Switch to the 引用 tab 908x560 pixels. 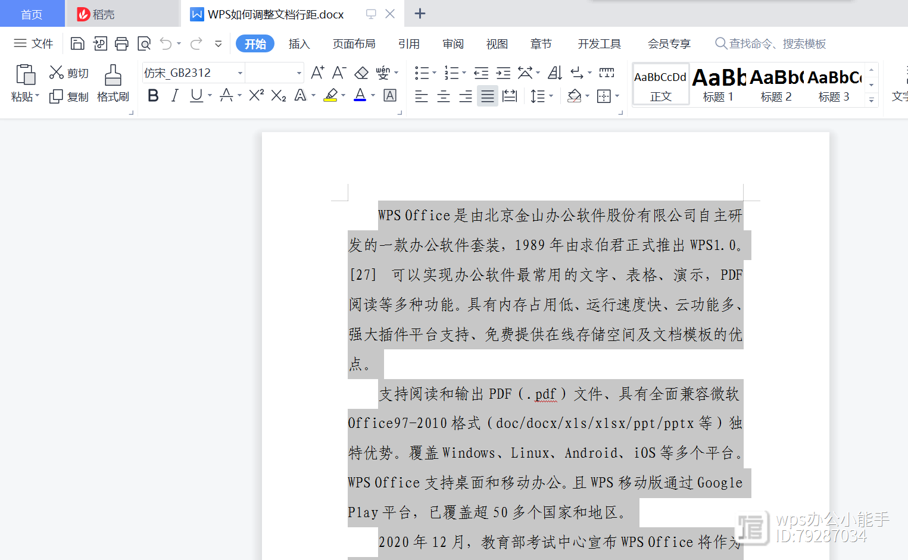pos(408,43)
